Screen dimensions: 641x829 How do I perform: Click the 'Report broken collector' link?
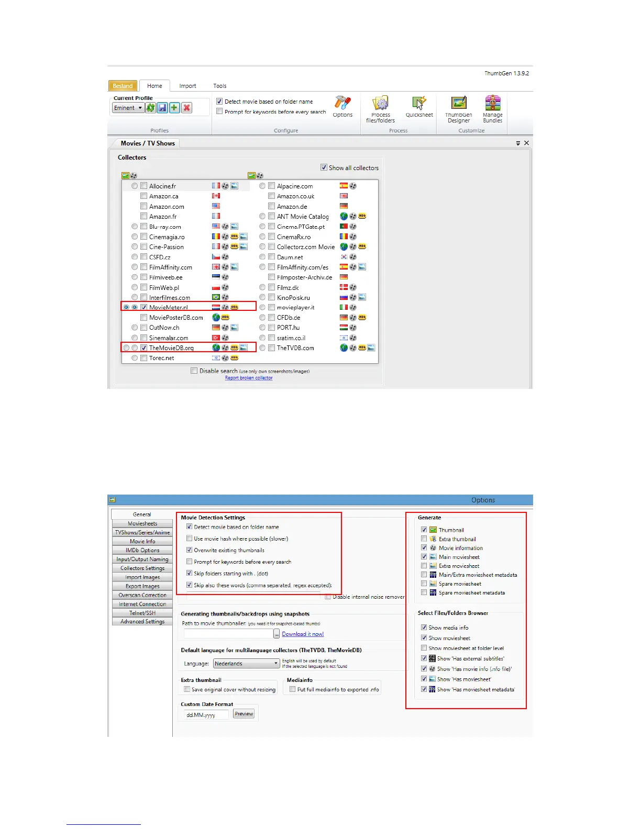coord(249,378)
